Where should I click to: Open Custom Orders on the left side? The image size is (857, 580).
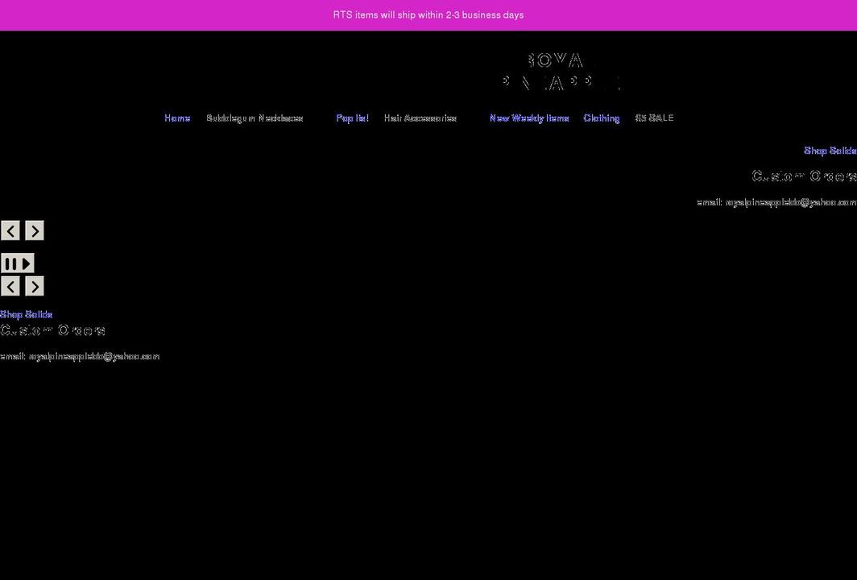(x=52, y=329)
